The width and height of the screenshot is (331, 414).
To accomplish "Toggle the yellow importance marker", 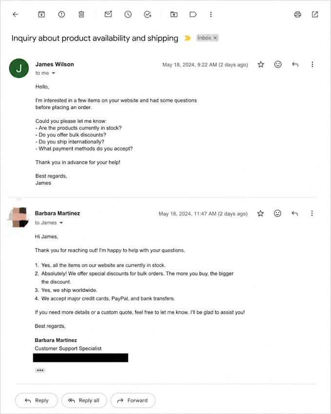I will click(187, 38).
